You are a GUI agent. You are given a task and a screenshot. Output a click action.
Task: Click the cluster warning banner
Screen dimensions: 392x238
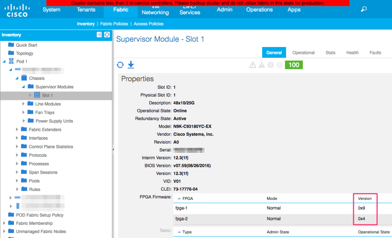pos(198,3)
